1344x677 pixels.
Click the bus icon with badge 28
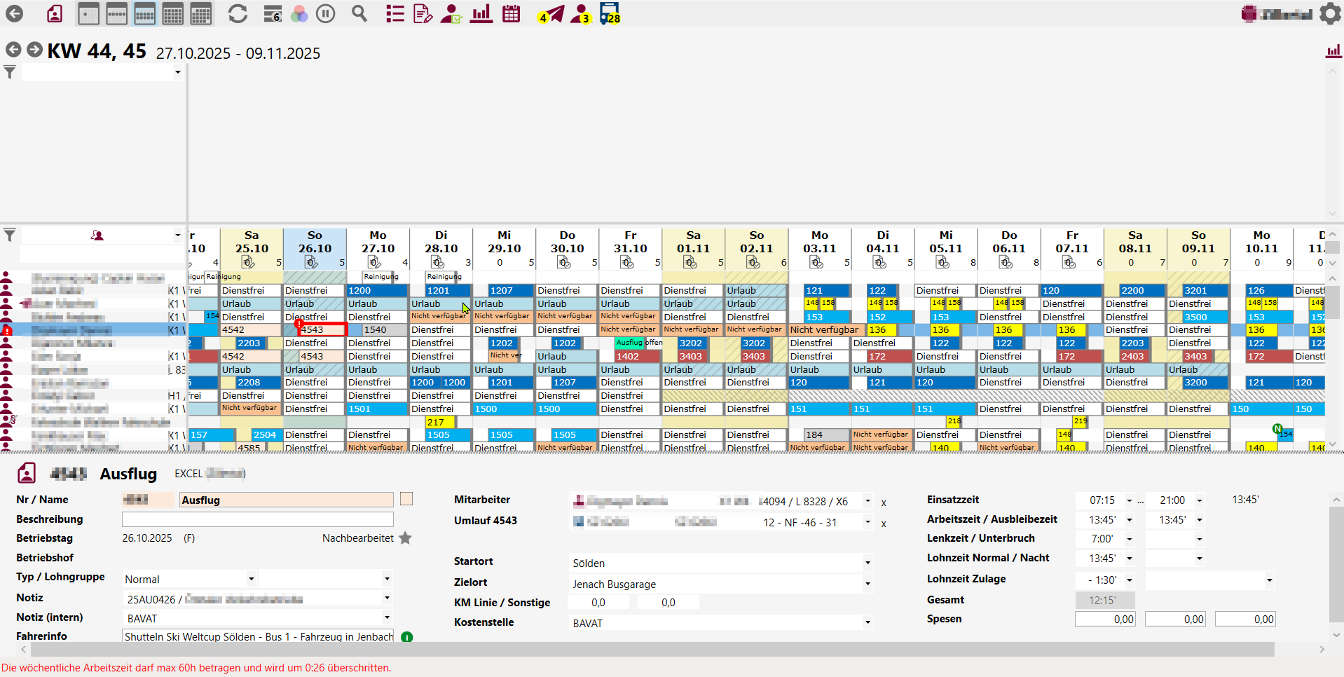coord(610,14)
